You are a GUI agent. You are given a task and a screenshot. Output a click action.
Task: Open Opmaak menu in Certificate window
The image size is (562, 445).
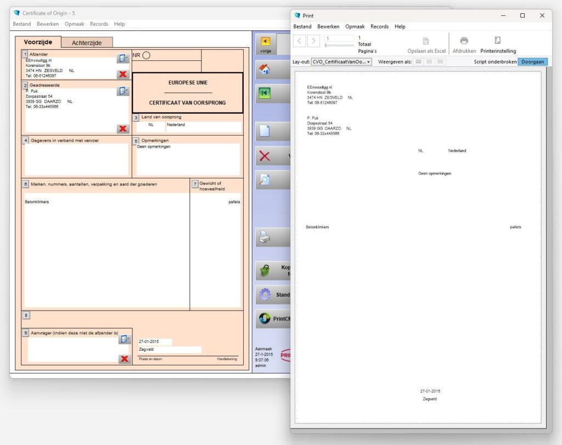tap(74, 24)
